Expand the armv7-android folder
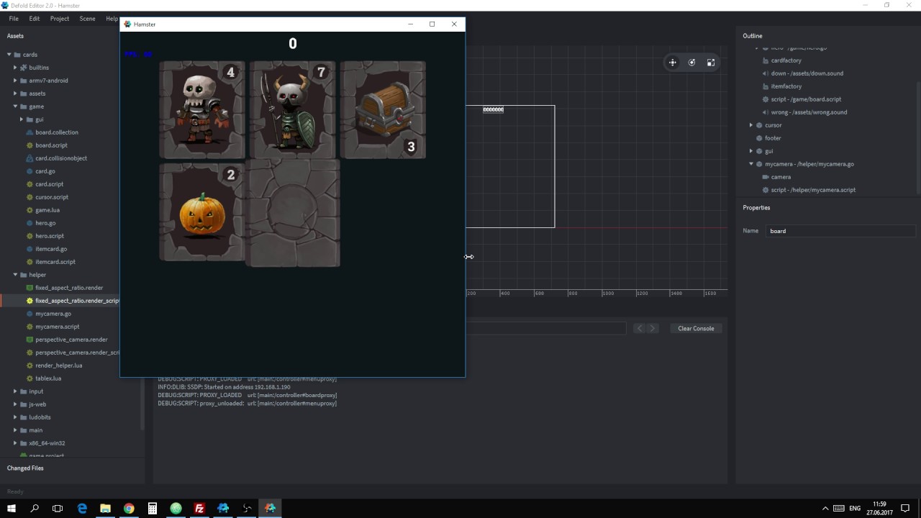This screenshot has width=921, height=518. tap(15, 81)
